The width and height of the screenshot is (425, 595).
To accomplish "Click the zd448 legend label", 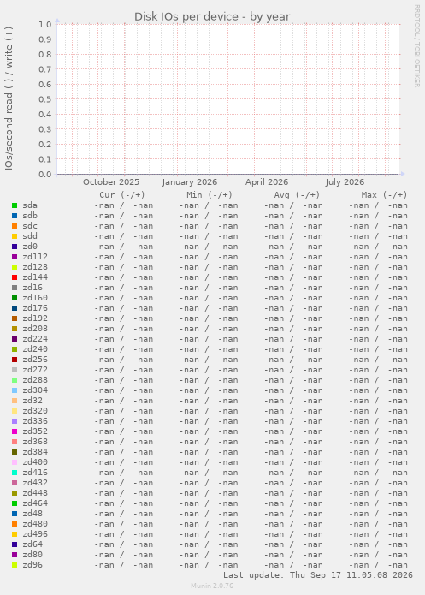I will click(35, 493).
